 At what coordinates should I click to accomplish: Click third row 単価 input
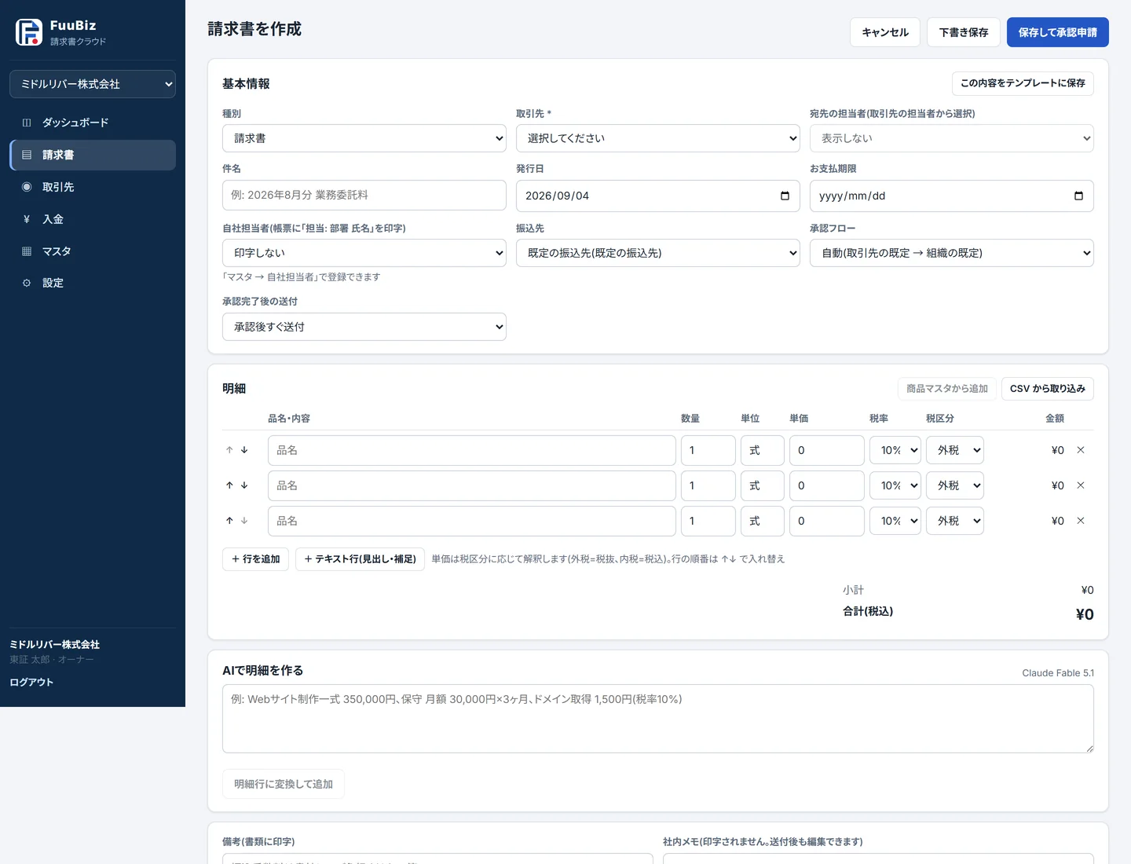827,521
